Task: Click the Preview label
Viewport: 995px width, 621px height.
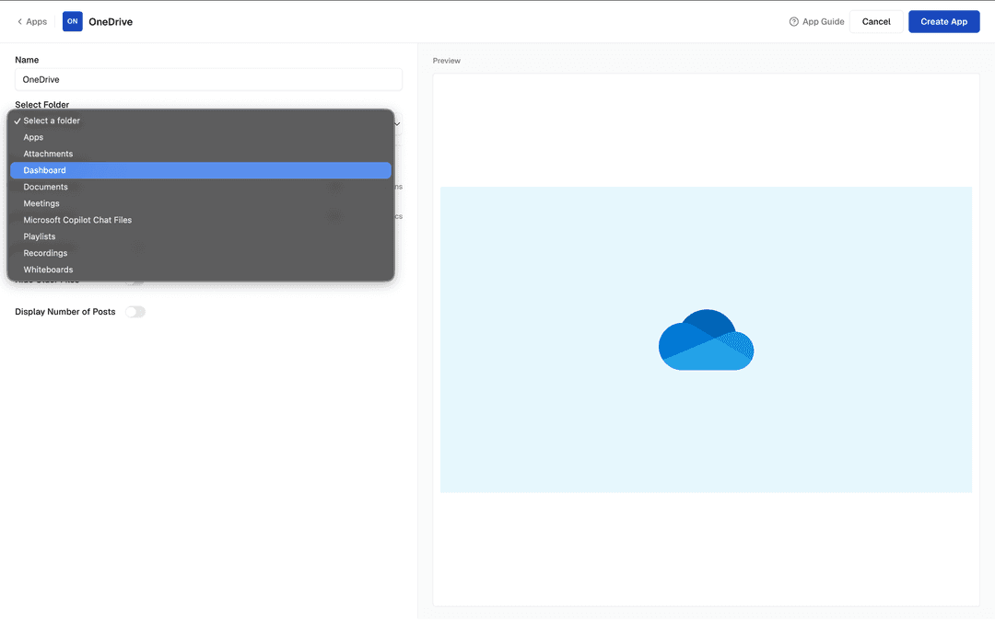Action: point(447,61)
